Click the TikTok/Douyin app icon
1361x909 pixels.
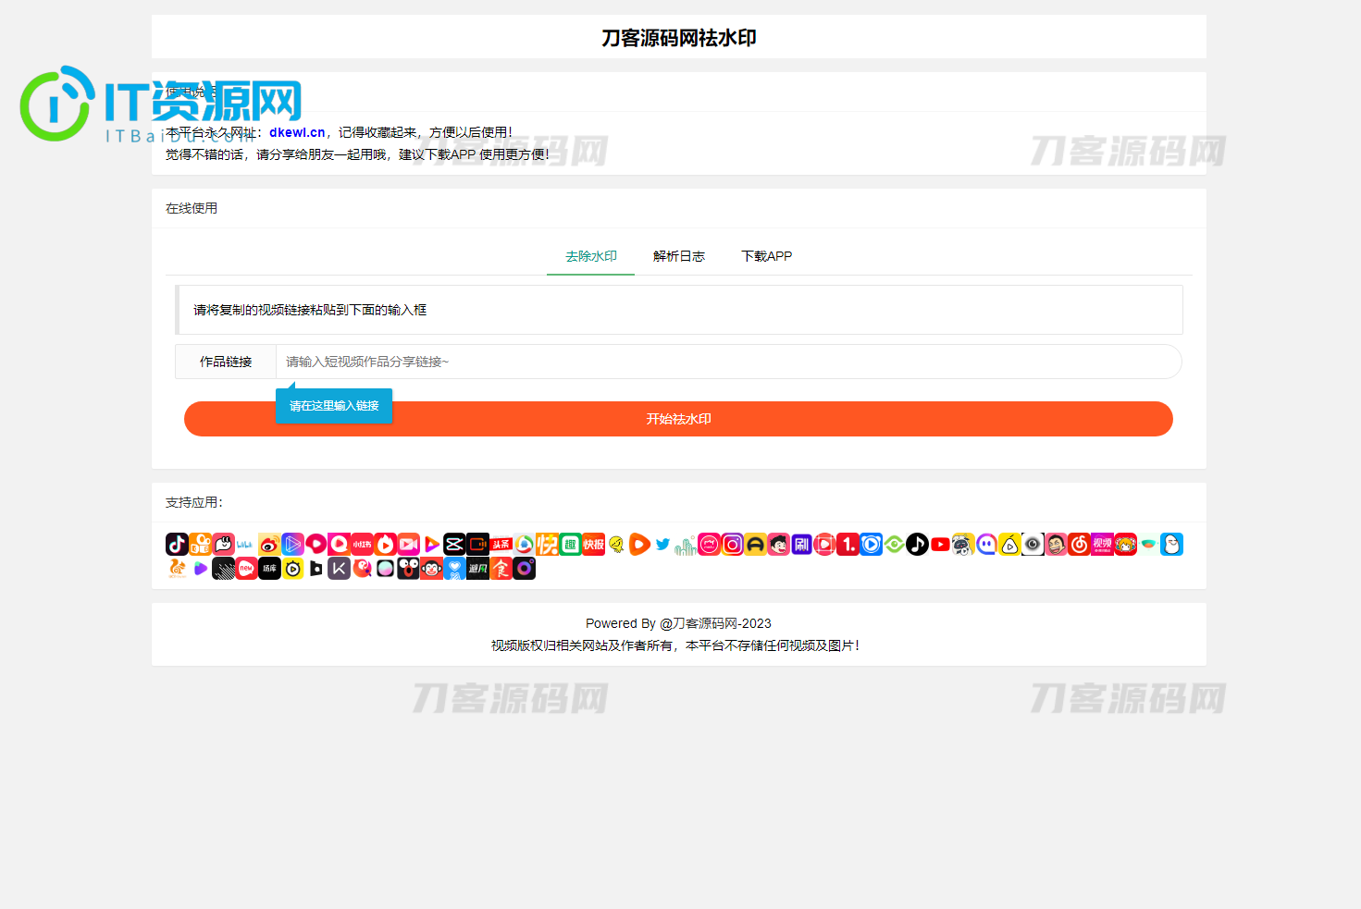point(177,544)
